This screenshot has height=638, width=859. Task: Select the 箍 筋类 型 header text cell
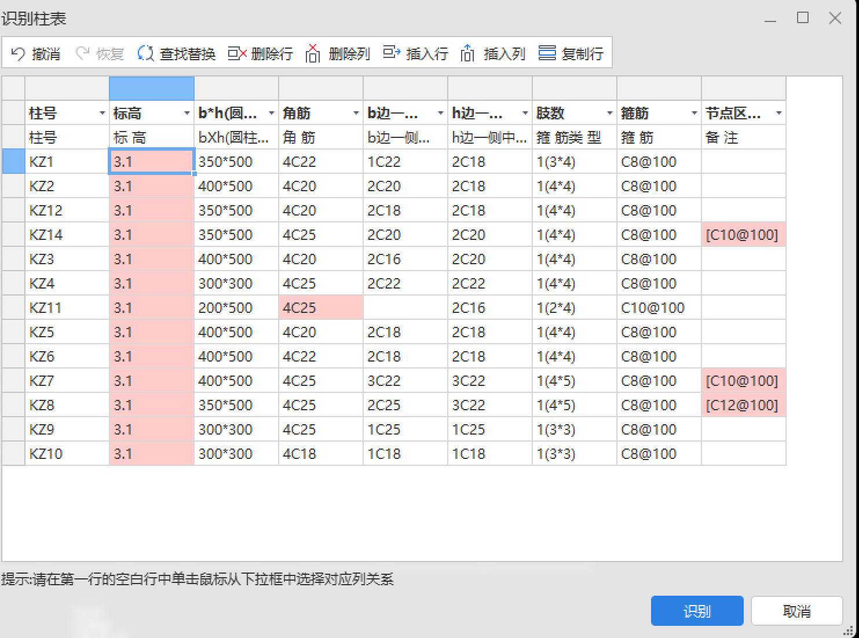coord(575,137)
